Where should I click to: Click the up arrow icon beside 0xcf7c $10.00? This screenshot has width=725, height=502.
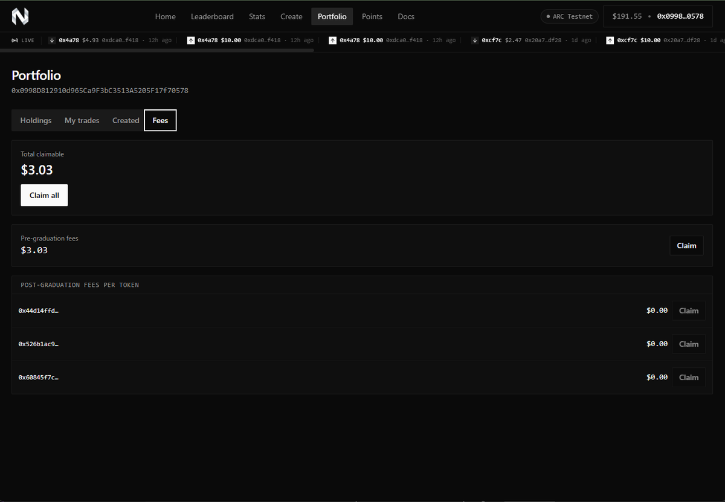click(x=611, y=40)
